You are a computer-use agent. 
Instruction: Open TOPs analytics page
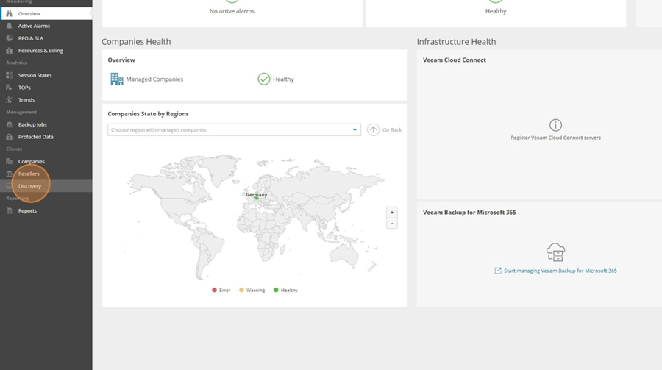(24, 88)
